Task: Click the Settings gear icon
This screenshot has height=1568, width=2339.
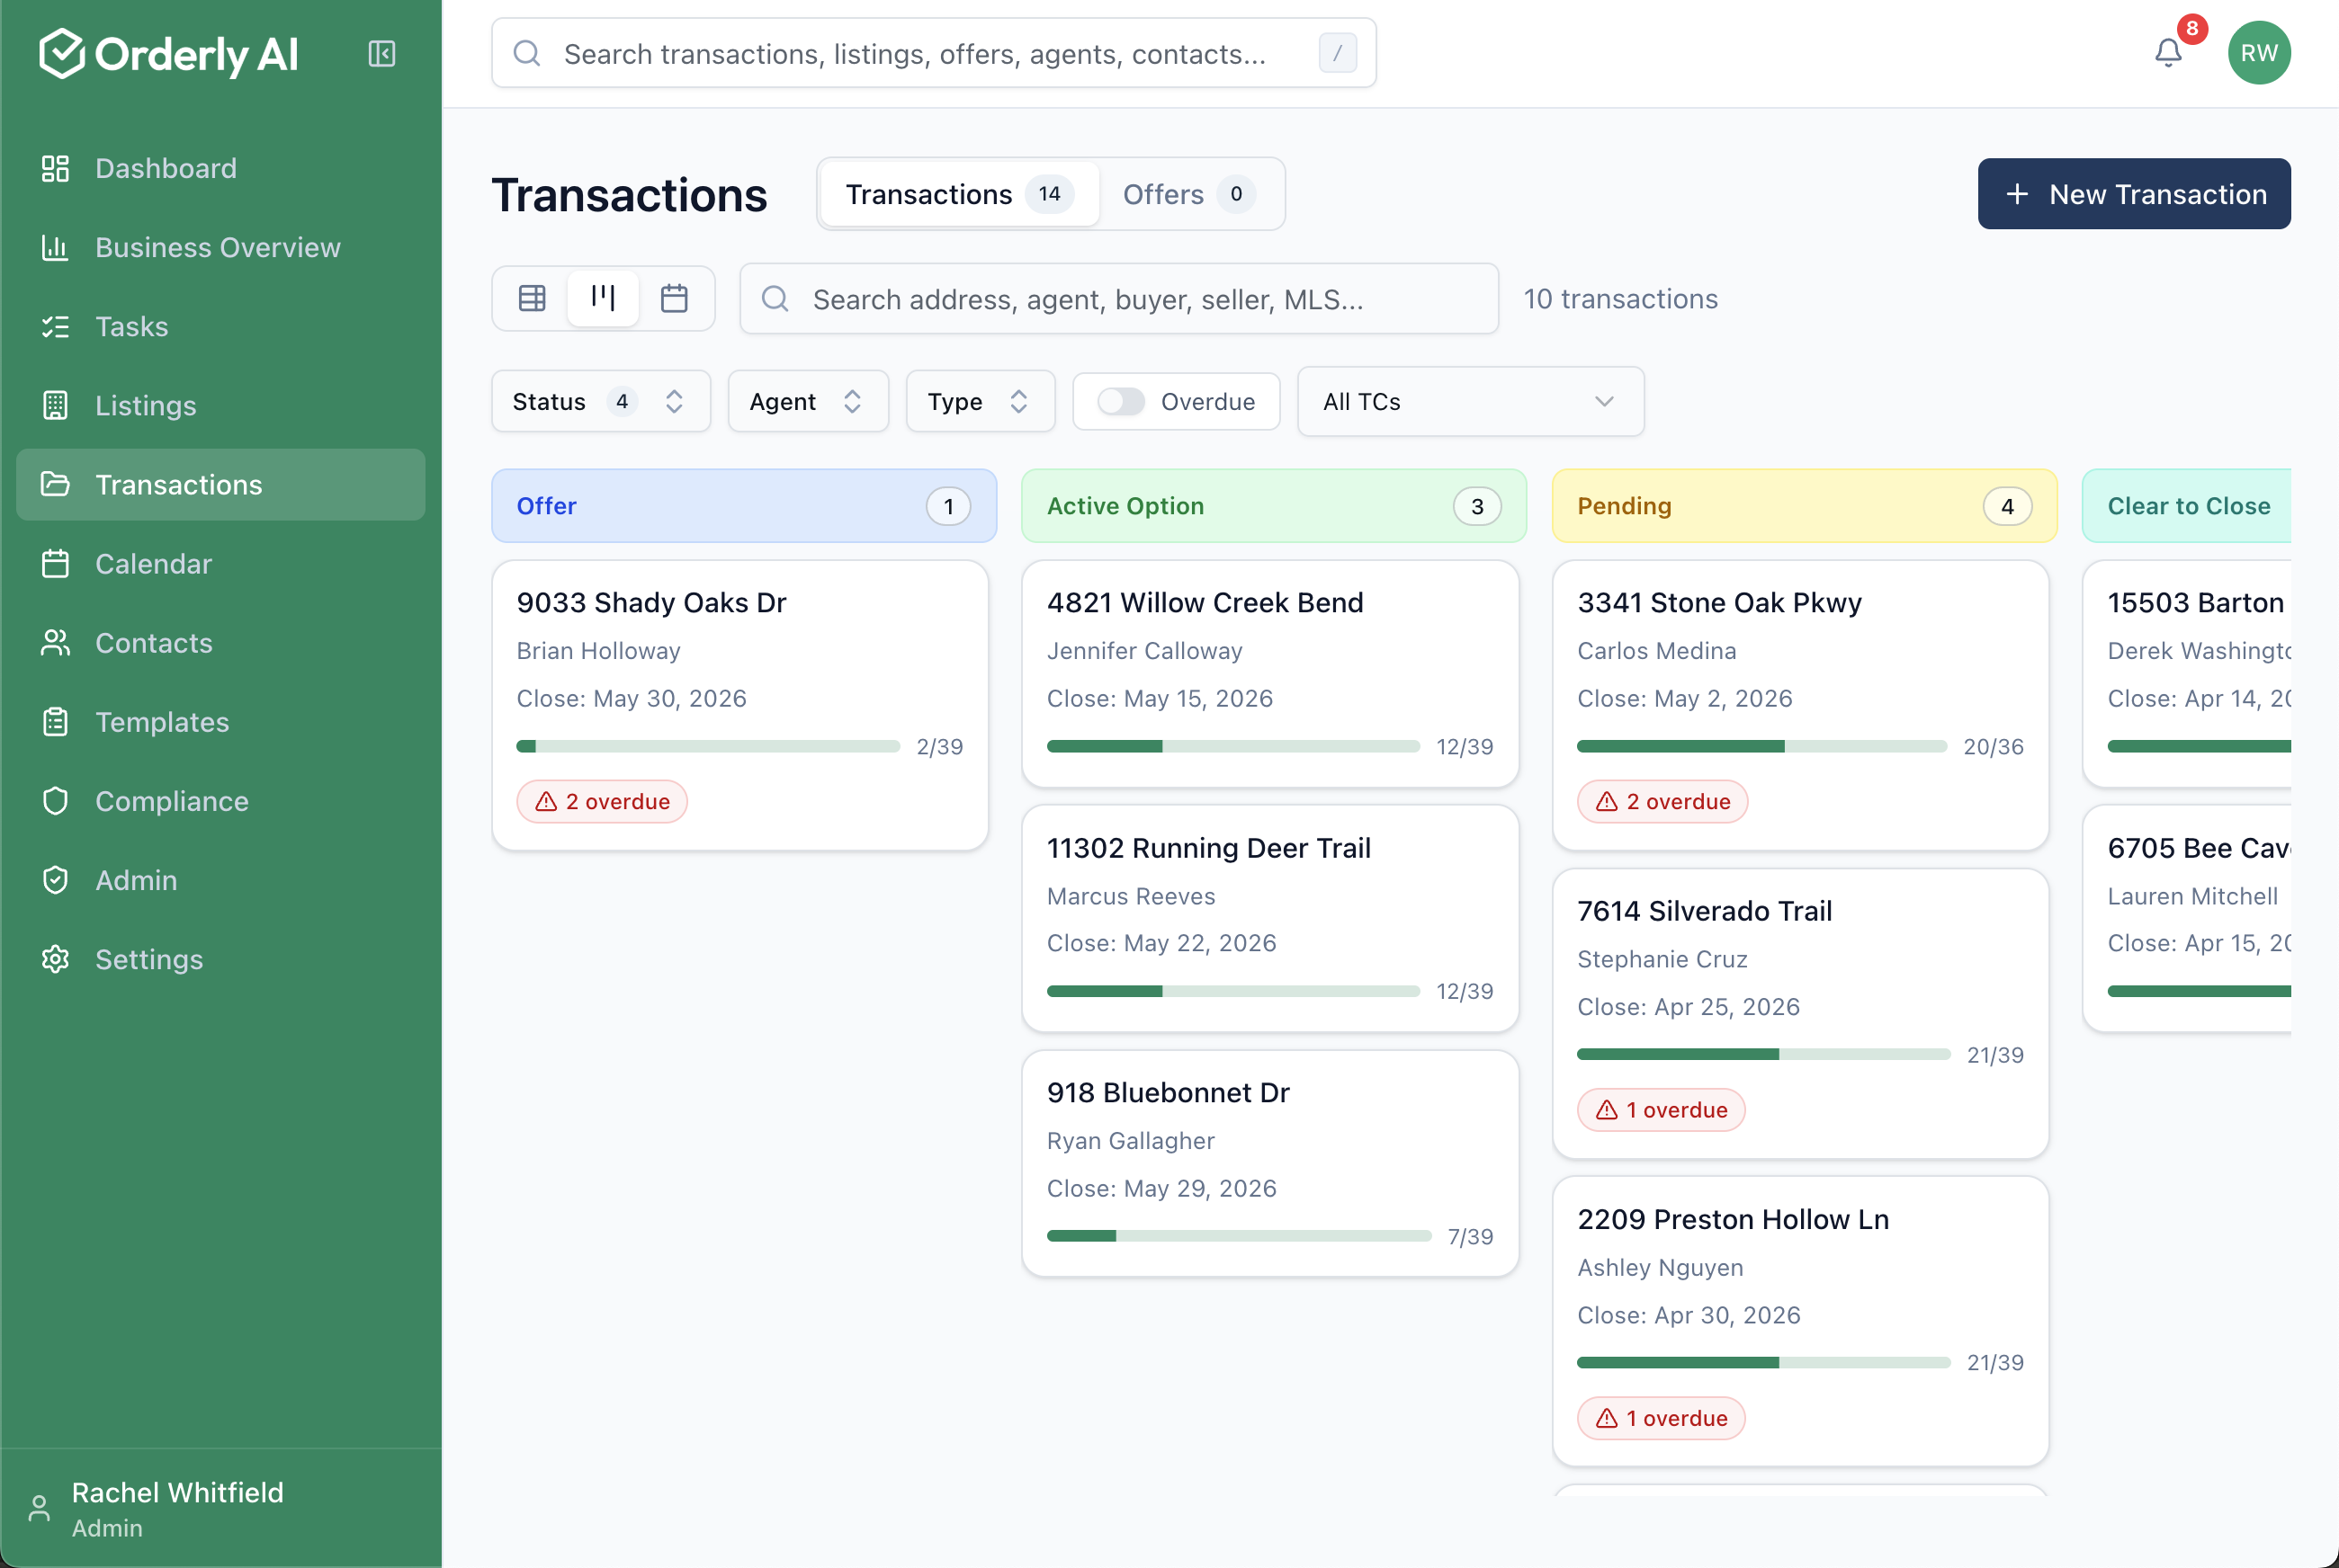Action: click(x=55, y=958)
